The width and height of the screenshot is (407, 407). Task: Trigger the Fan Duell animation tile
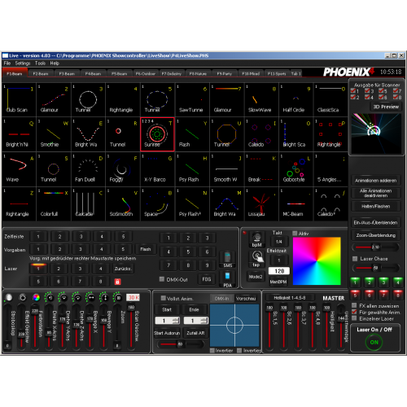pyautogui.click(x=88, y=169)
